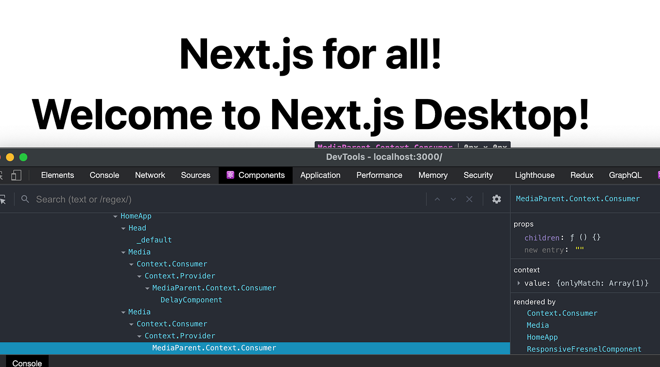Image resolution: width=660 pixels, height=367 pixels.
Task: Open the Redux tab
Action: click(582, 175)
